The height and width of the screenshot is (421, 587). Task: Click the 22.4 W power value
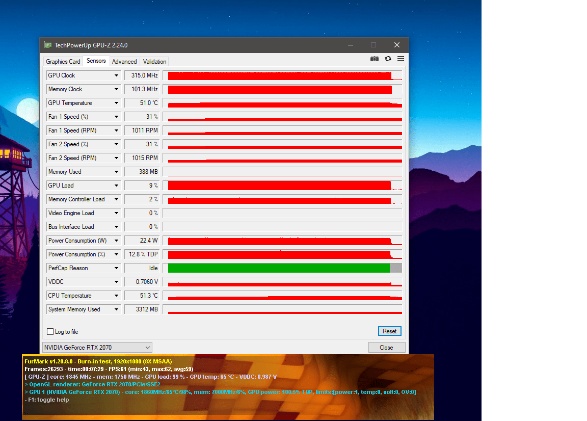tap(142, 241)
